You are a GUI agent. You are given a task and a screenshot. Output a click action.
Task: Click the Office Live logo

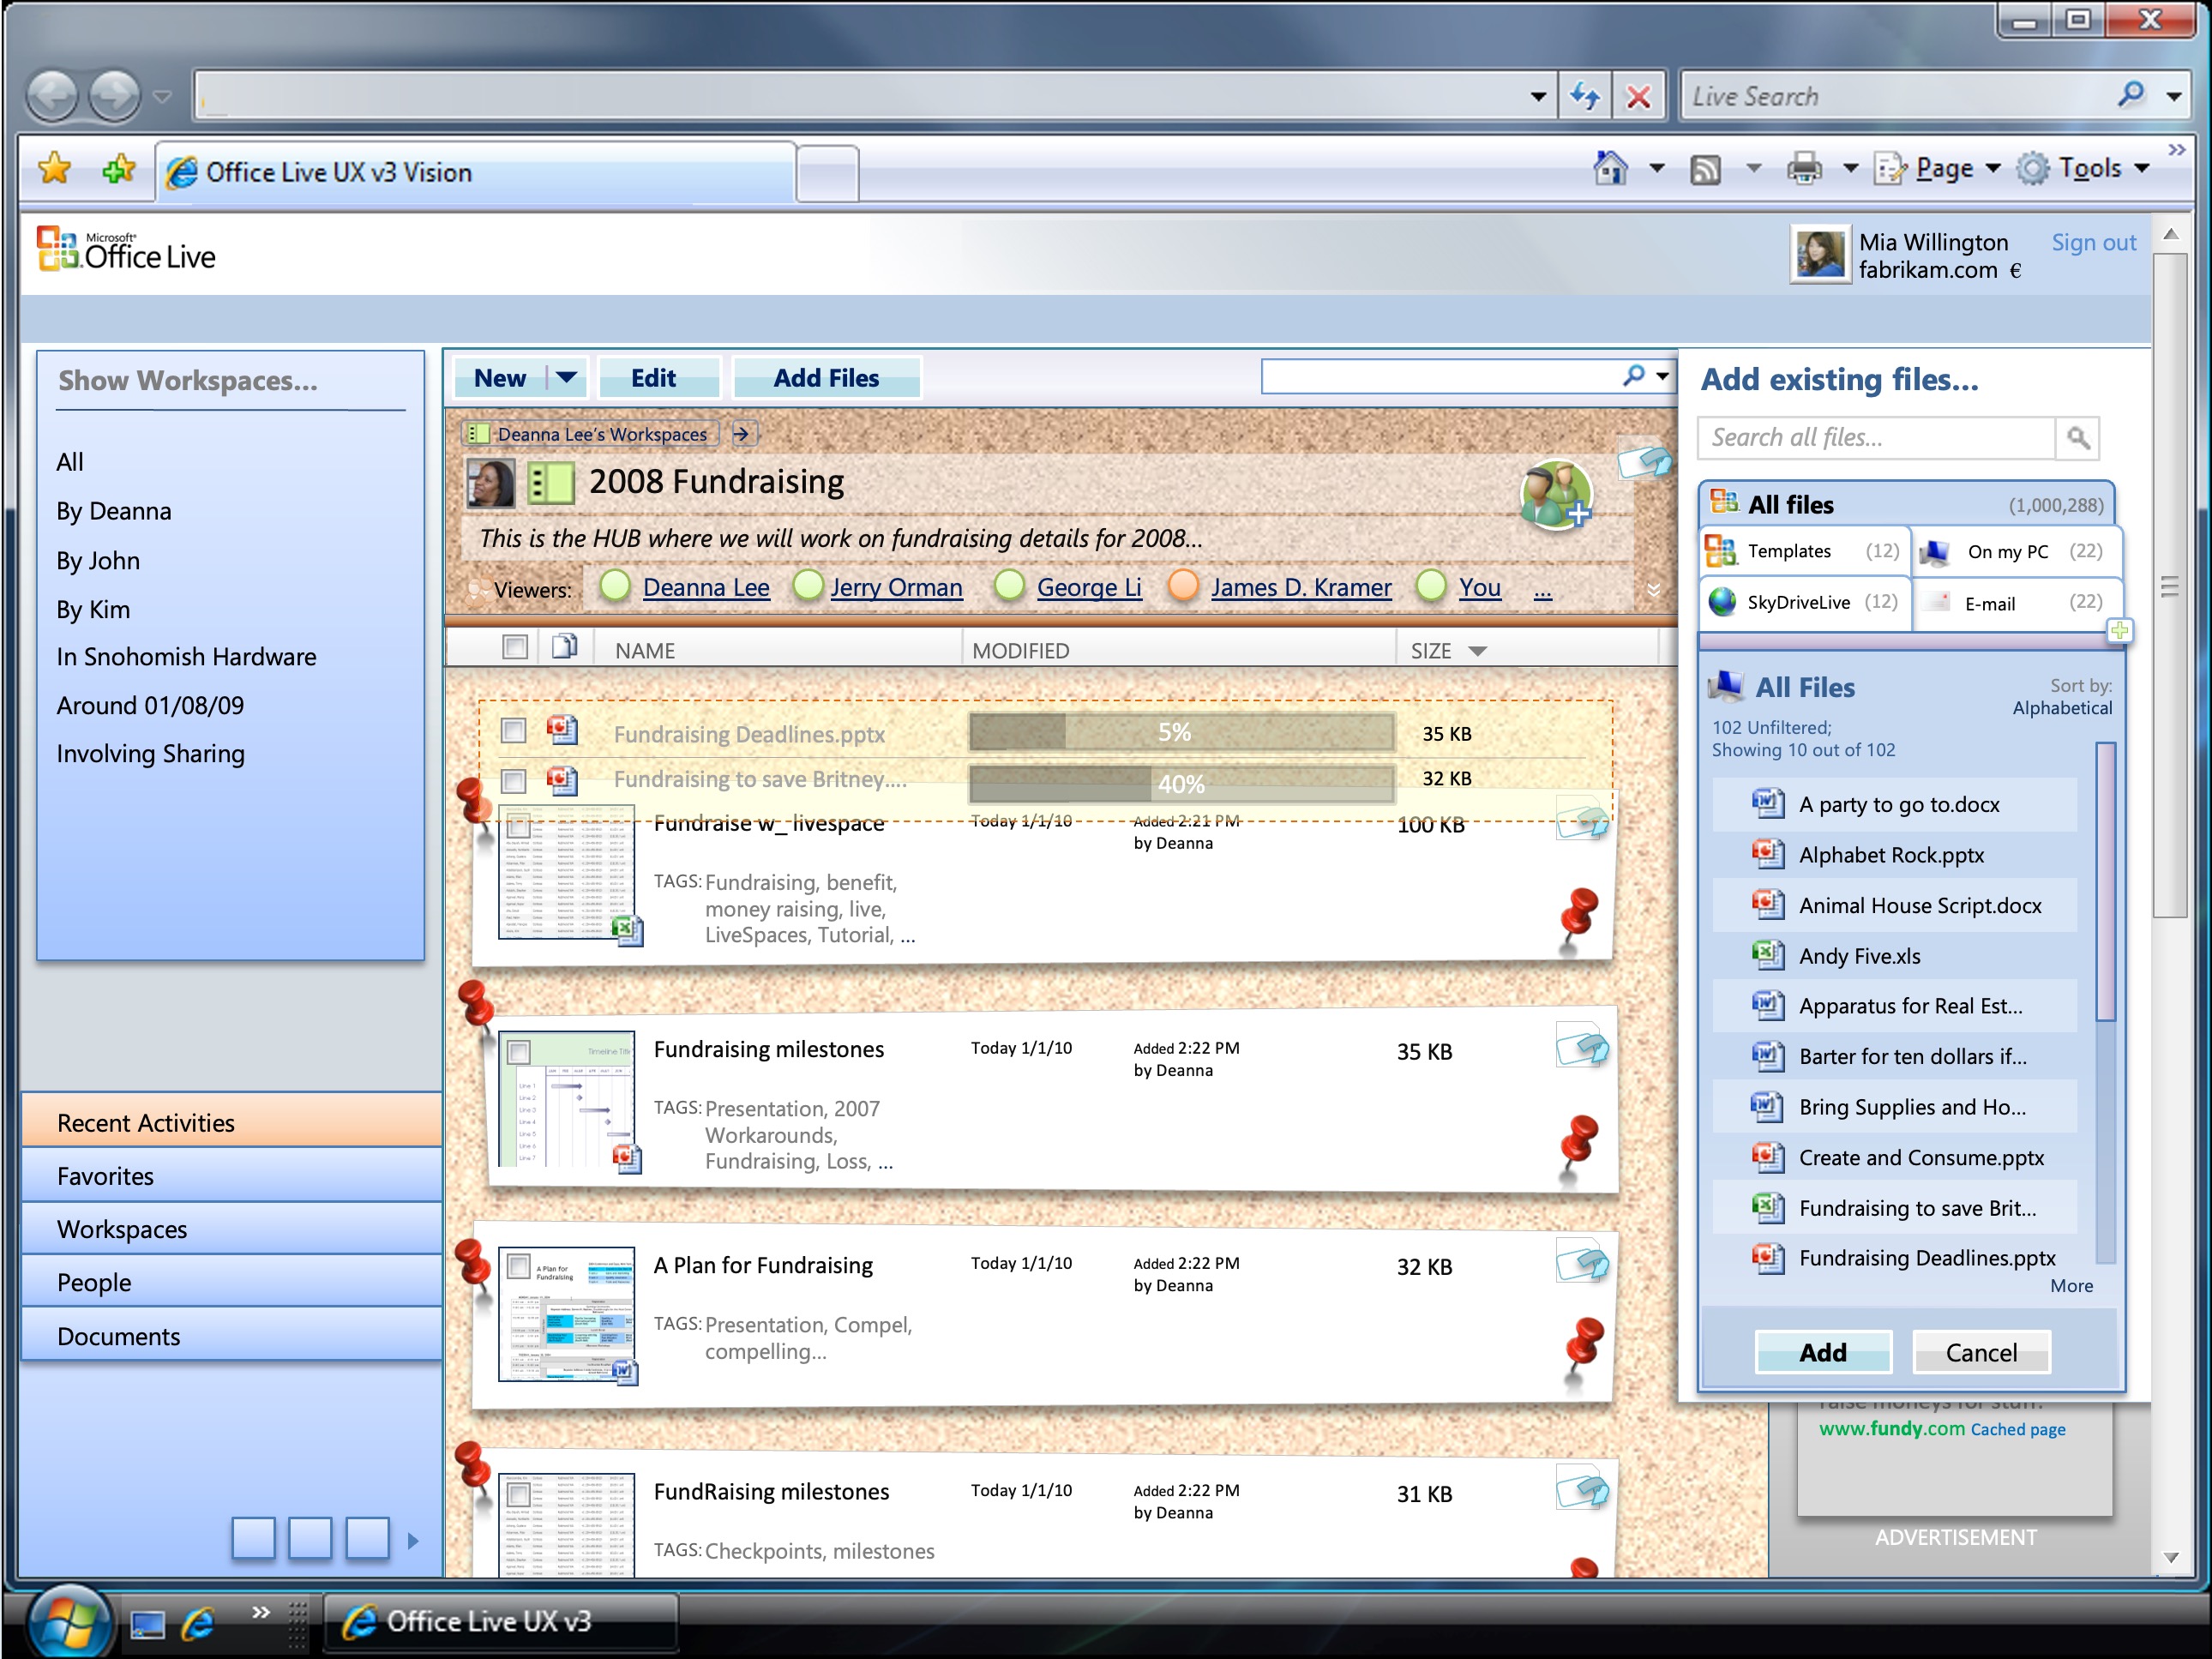point(126,250)
